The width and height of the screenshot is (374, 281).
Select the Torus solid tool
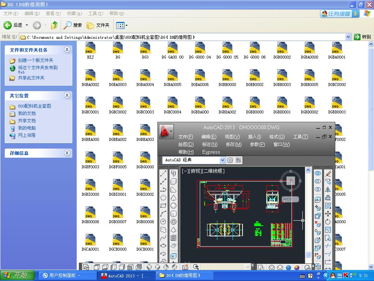[x=173, y=222]
